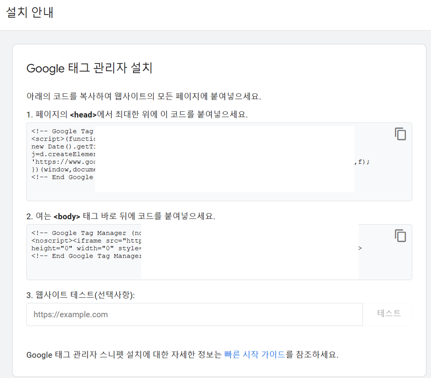Click the 'j=d.createElemen' code line
The height and width of the screenshot is (378, 431).
click(x=63, y=154)
